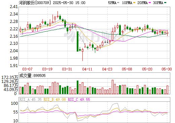Click the 03-19 date axis label
This screenshot has width=175, height=123.
point(47,69)
